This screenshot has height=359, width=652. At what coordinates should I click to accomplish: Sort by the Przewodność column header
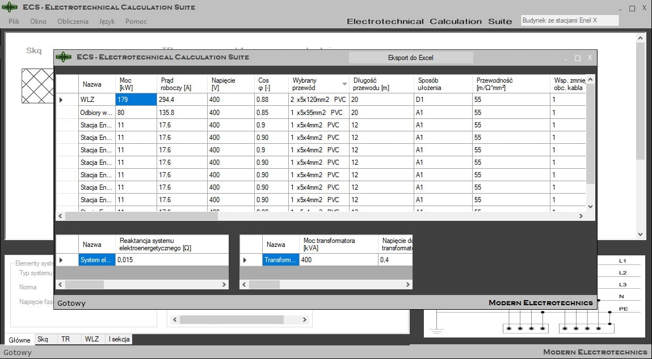click(x=511, y=84)
